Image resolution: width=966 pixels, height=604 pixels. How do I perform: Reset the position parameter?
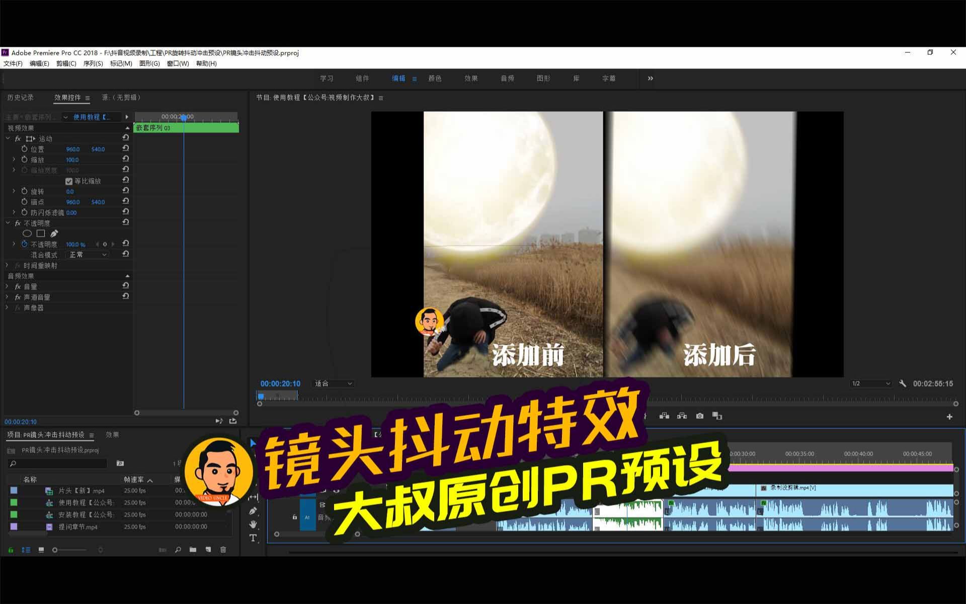(126, 148)
